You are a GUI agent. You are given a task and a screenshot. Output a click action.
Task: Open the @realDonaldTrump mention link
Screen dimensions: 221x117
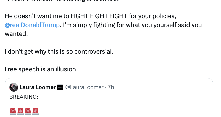(x=32, y=25)
